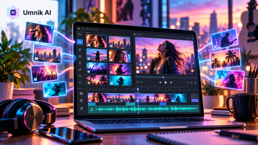Image resolution: width=258 pixels, height=145 pixels.
Task: Select the guitarist media thumbnail in library
Action: pyautogui.click(x=120, y=69)
